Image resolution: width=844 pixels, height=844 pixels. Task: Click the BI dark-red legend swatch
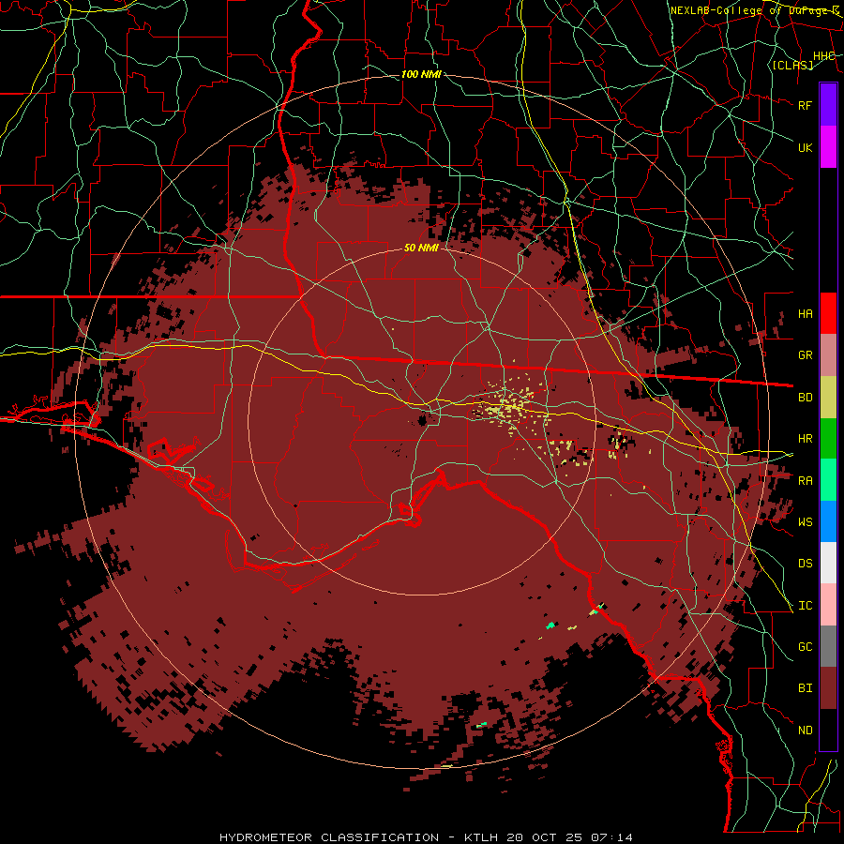[x=828, y=688]
